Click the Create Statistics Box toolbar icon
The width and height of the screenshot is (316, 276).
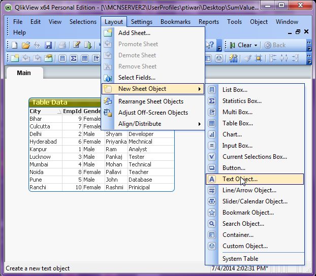(x=74, y=58)
